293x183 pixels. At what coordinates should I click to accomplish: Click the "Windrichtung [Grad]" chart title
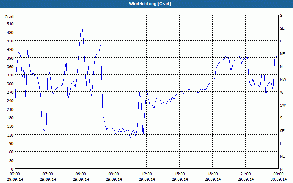point(150,4)
